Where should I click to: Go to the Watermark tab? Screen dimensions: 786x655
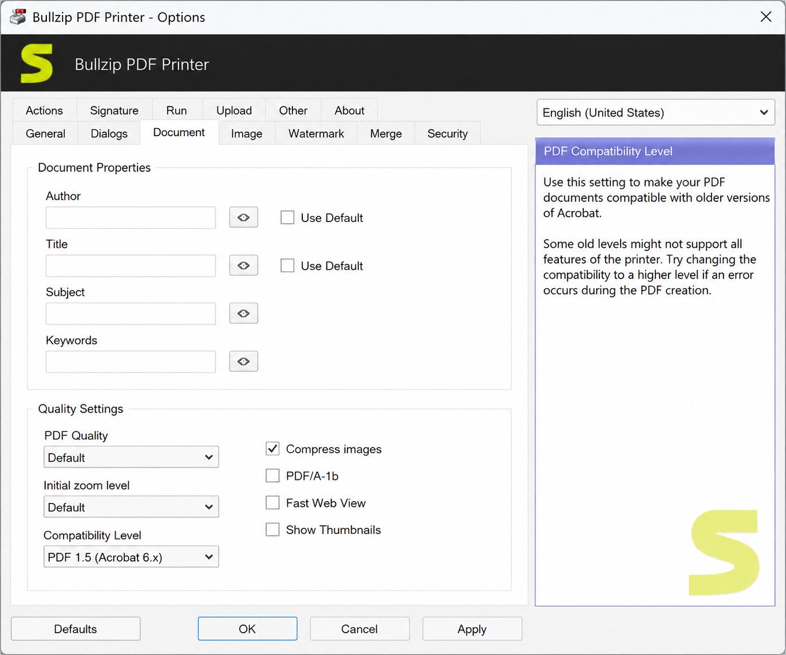[316, 133]
